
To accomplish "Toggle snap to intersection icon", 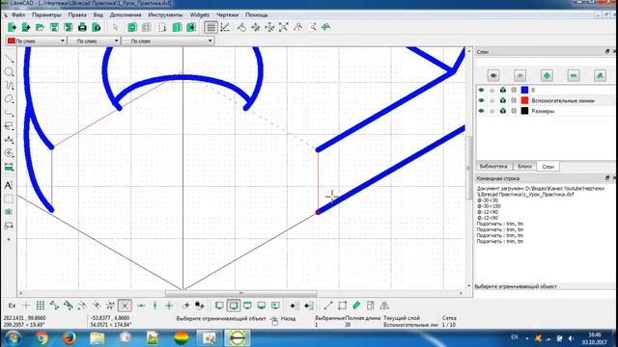I will pyautogui.click(x=125, y=306).
